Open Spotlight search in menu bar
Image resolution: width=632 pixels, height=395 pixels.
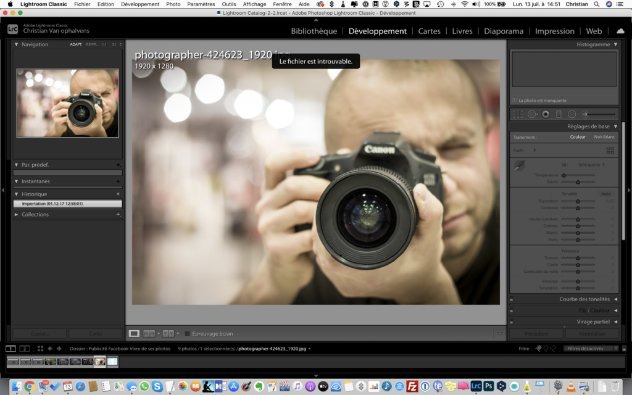[x=597, y=4]
